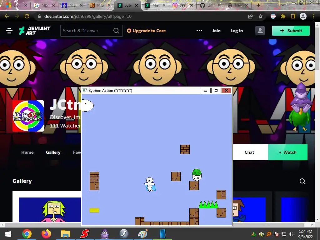The image size is (320, 240).
Task: Open the Chrome three-dot menu
Action: pos(313,16)
